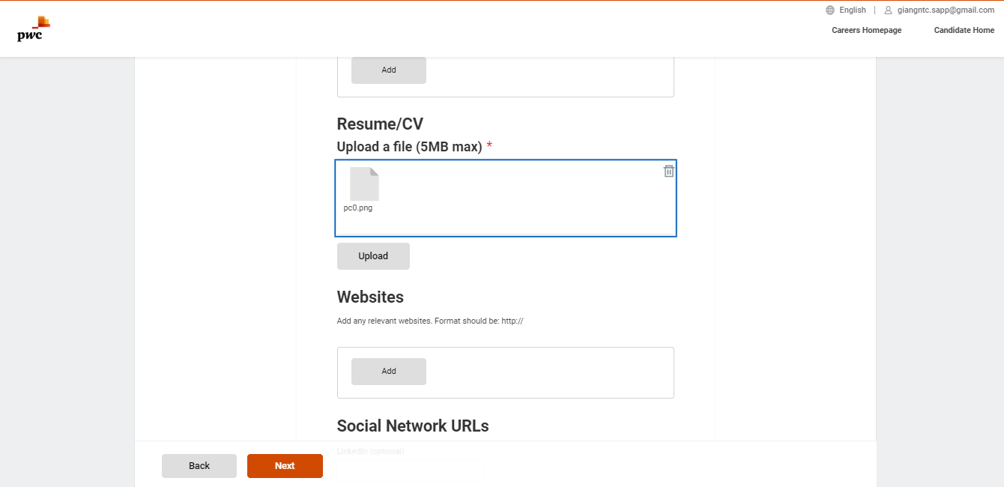Click the globe language icon
The image size is (1004, 487).
[x=829, y=10]
